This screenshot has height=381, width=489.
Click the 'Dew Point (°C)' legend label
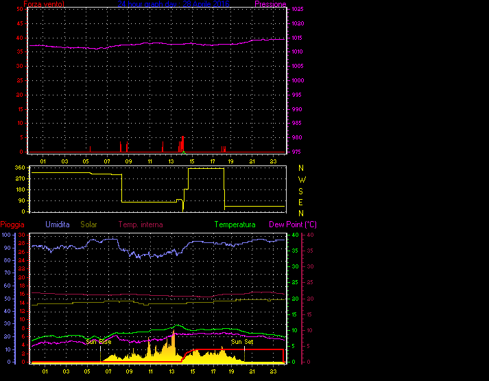click(293, 224)
